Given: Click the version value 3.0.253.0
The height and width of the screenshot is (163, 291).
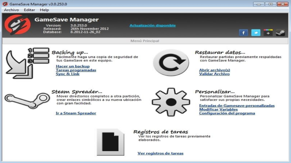Looking at the screenshot, I should (x=79, y=25).
